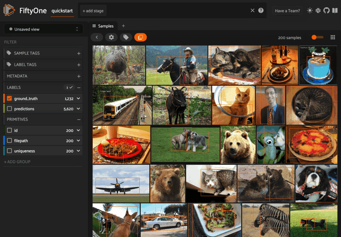Collapse the LABELS group
This screenshot has width=341, height=237.
pyautogui.click(x=79, y=88)
